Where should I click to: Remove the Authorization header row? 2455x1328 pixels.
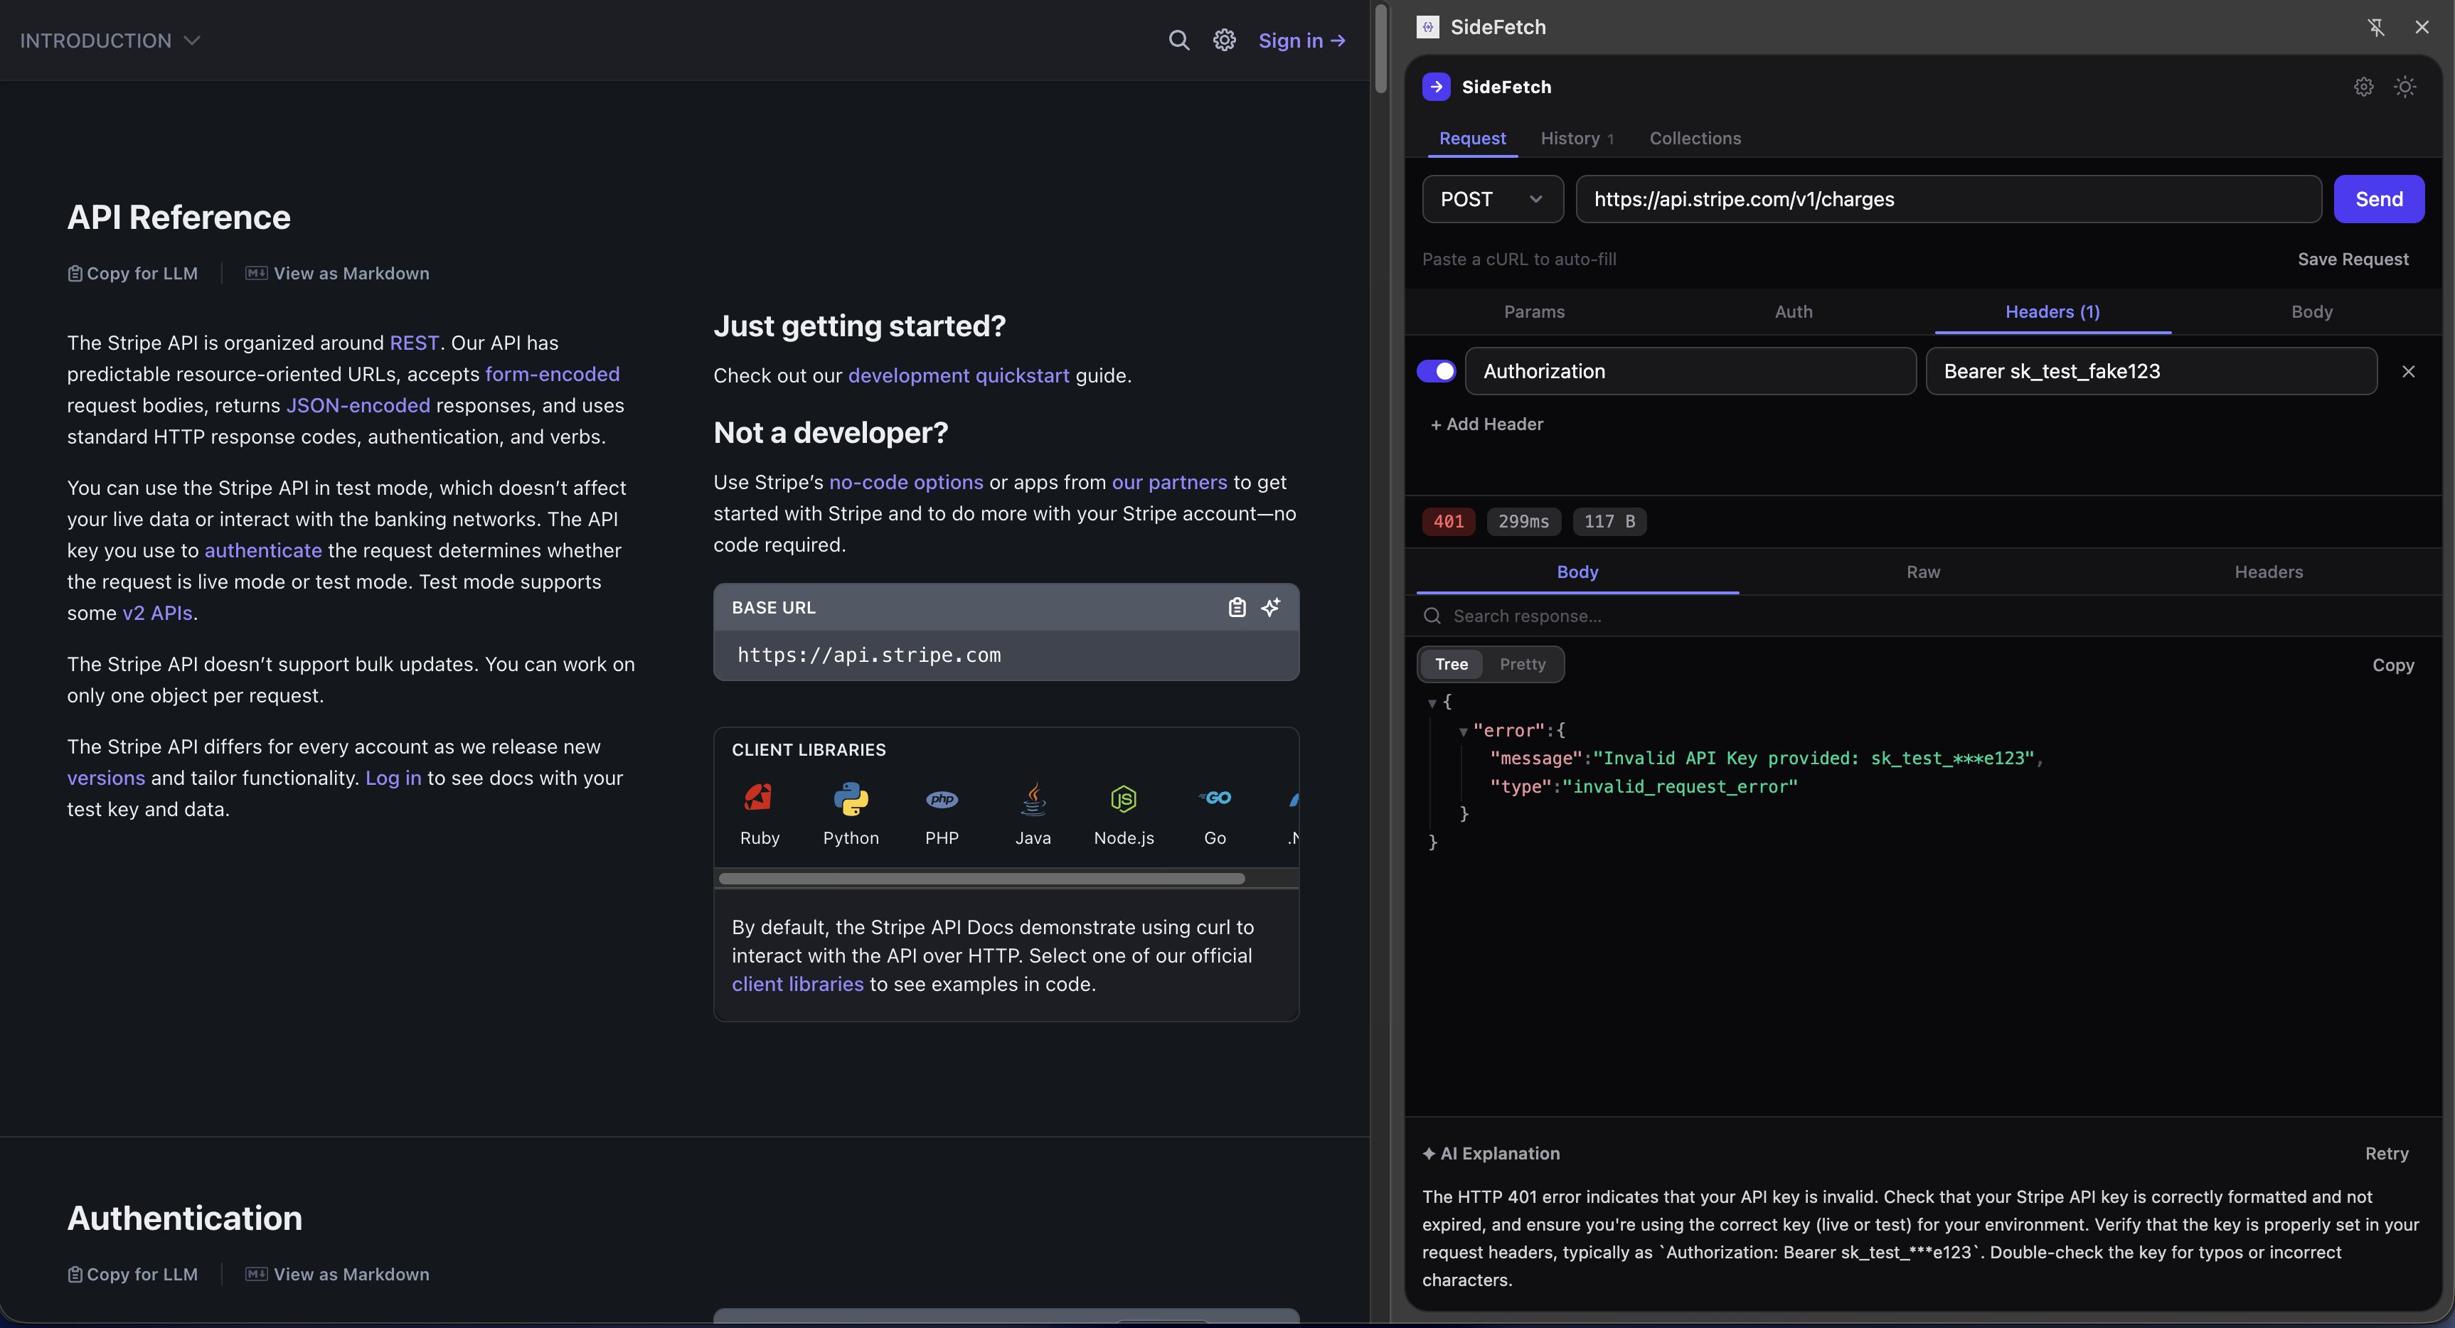pos(2408,372)
